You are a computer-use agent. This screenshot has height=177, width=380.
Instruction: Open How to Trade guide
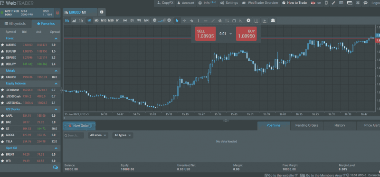coord(294,3)
